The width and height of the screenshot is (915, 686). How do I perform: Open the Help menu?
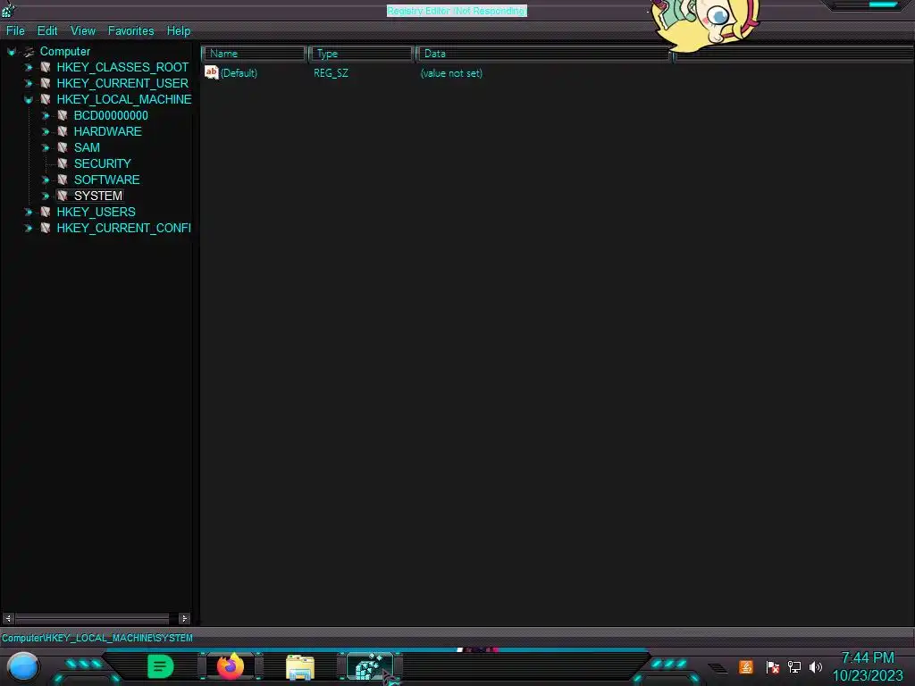(179, 31)
